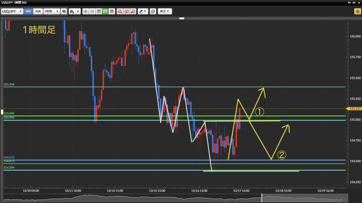This screenshot has height=203, width=362.
Task: Toggle the green highlighted fit-width button
Action: 105,11
